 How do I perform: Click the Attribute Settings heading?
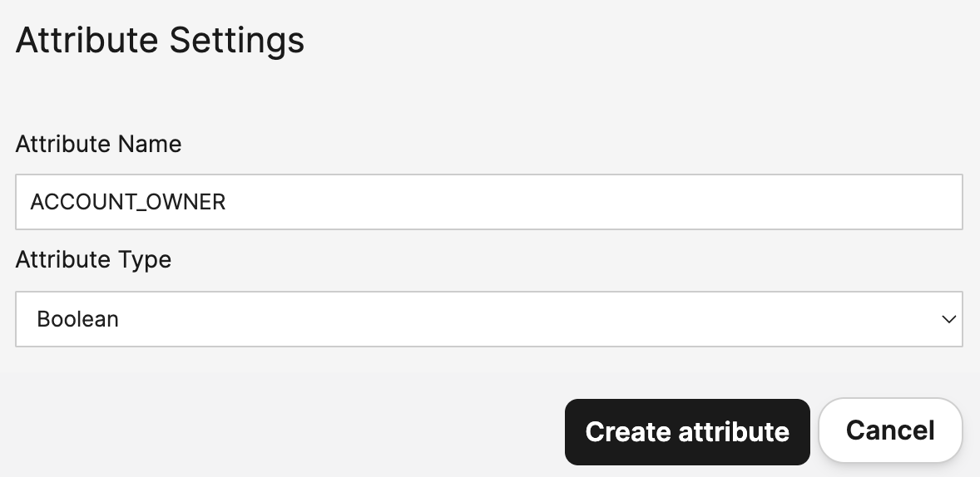click(160, 40)
